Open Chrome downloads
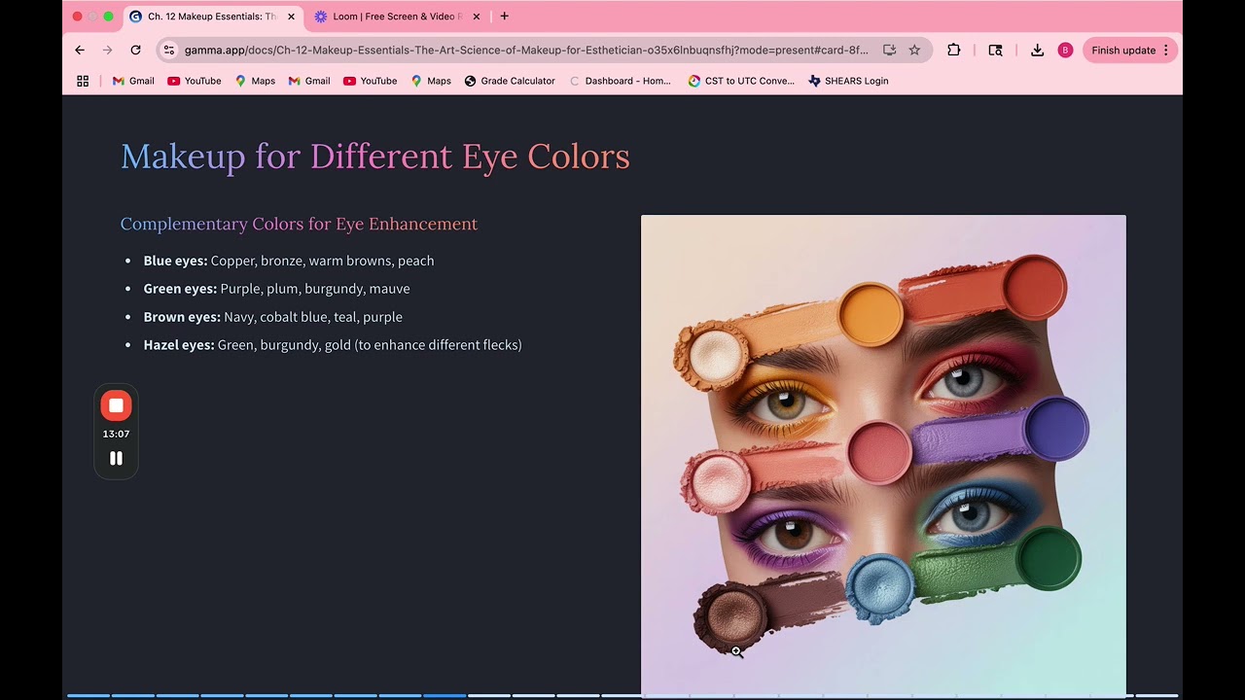The image size is (1245, 700). click(x=1037, y=51)
